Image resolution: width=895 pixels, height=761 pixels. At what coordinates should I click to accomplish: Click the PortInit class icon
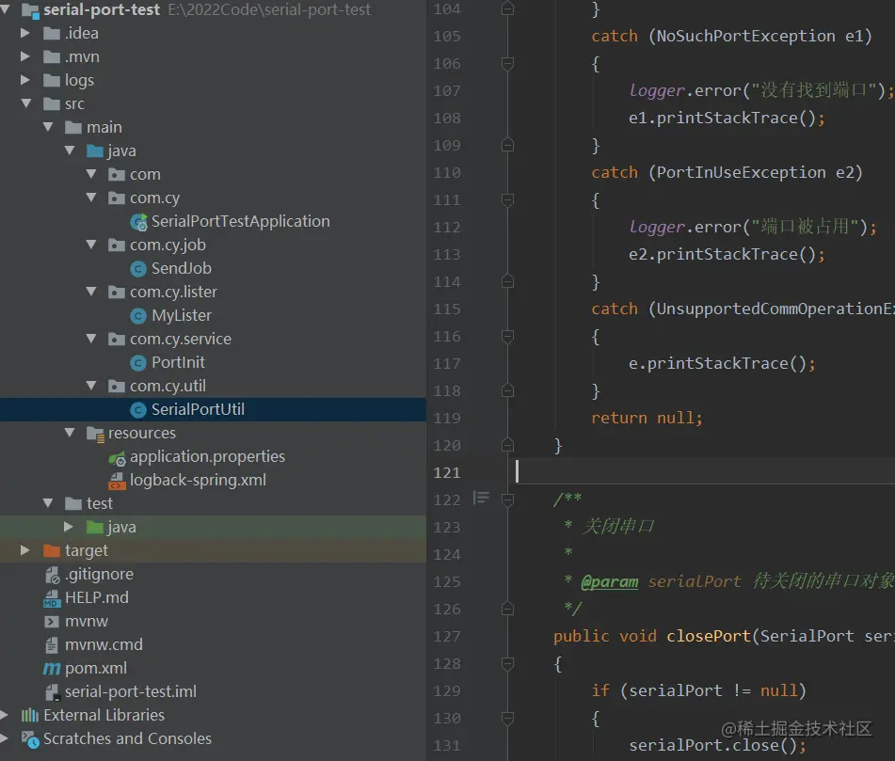tap(138, 362)
